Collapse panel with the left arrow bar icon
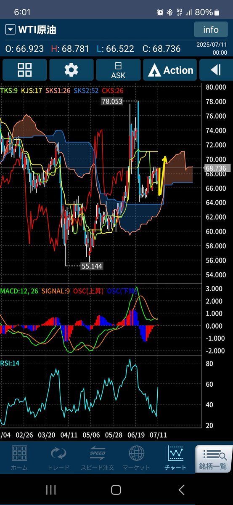 click(216, 70)
